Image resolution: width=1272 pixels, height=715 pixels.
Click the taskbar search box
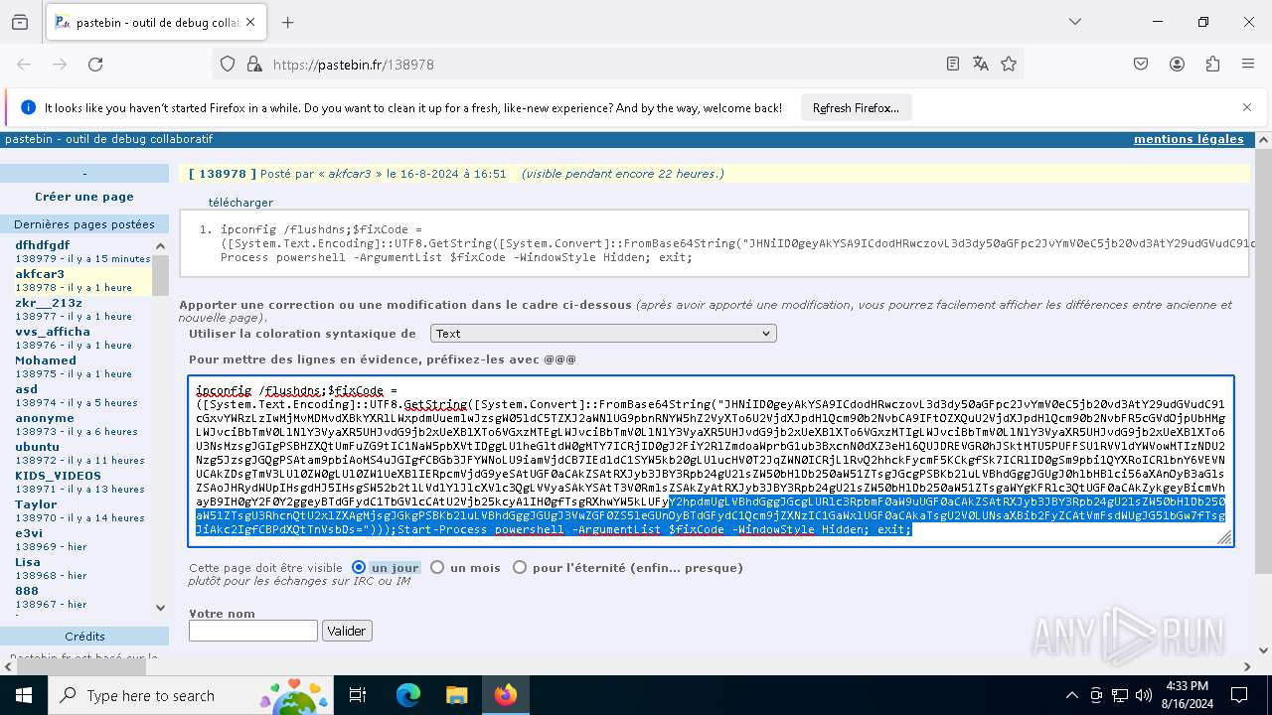pyautogui.click(x=191, y=695)
